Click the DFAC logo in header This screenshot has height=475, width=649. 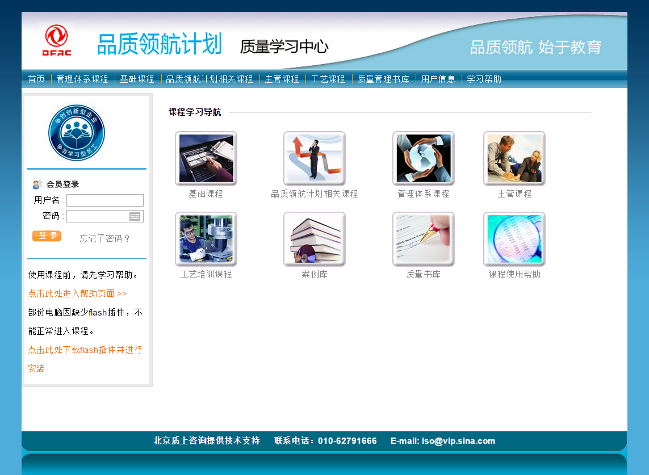[57, 40]
